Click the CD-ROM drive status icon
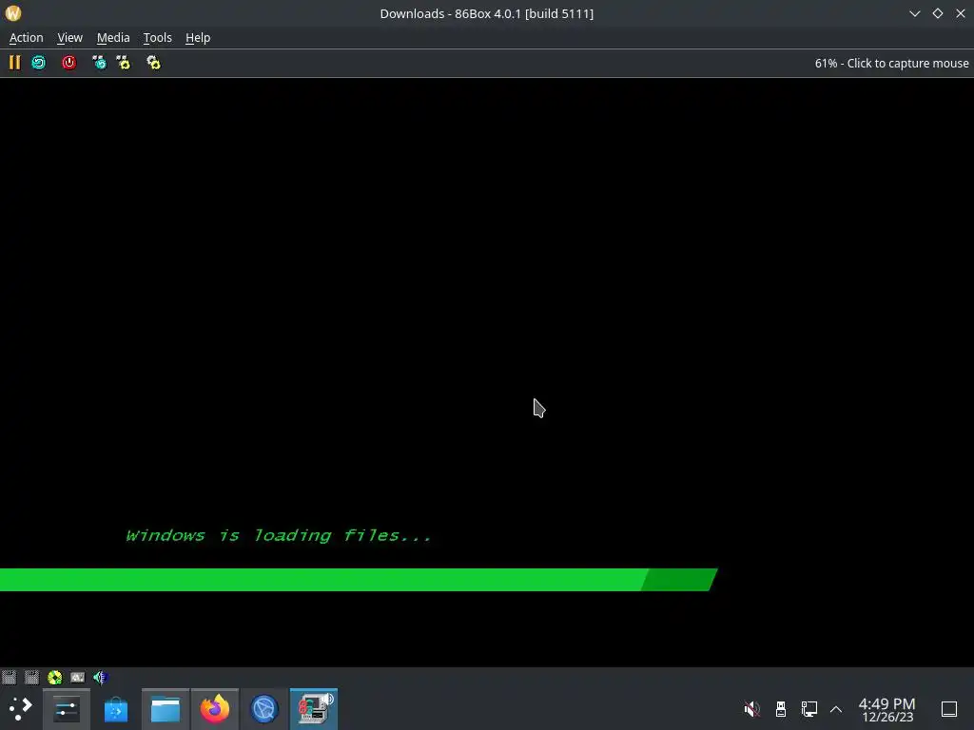Viewport: 974px width, 730px height. [54, 677]
